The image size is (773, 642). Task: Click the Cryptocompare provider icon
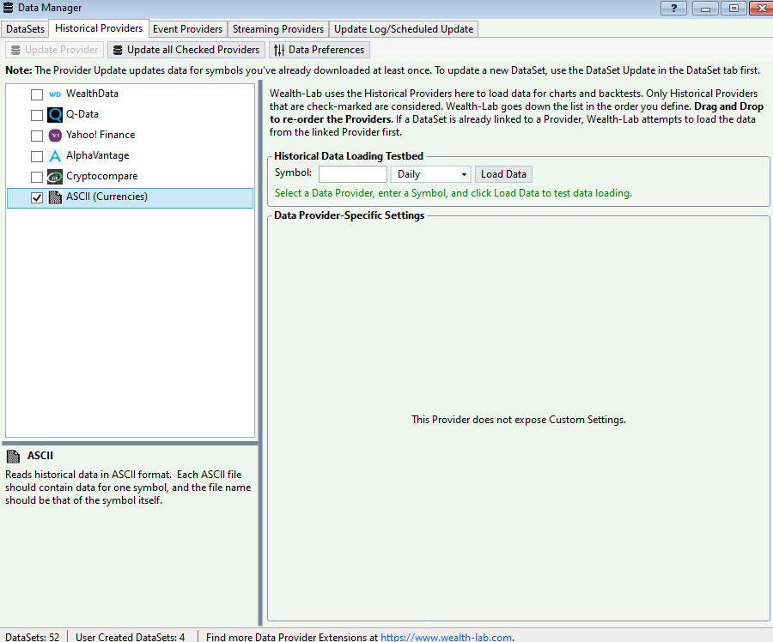tap(55, 177)
